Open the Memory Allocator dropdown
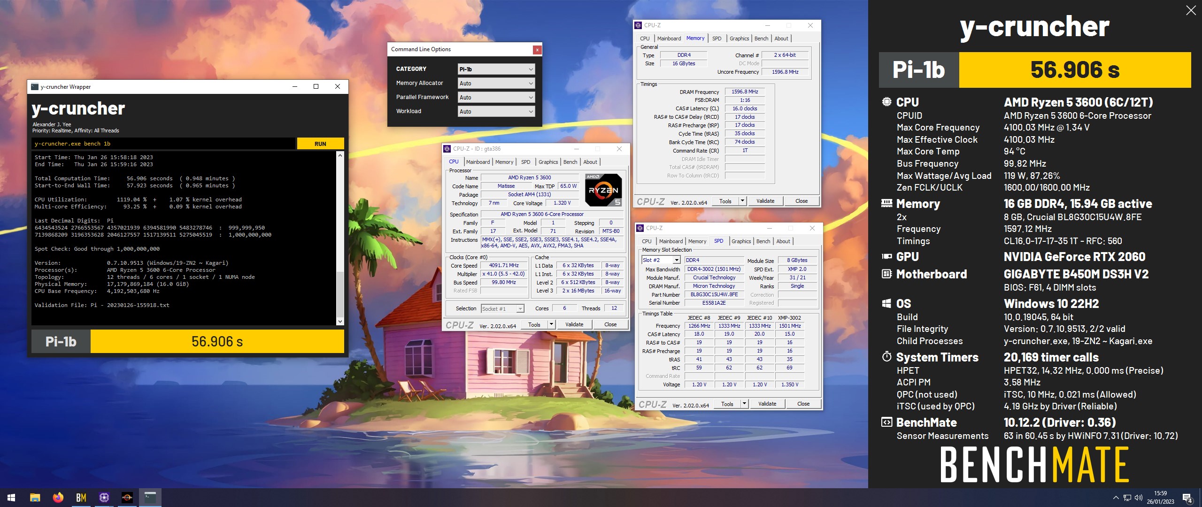Image resolution: width=1202 pixels, height=507 pixels. pos(496,83)
